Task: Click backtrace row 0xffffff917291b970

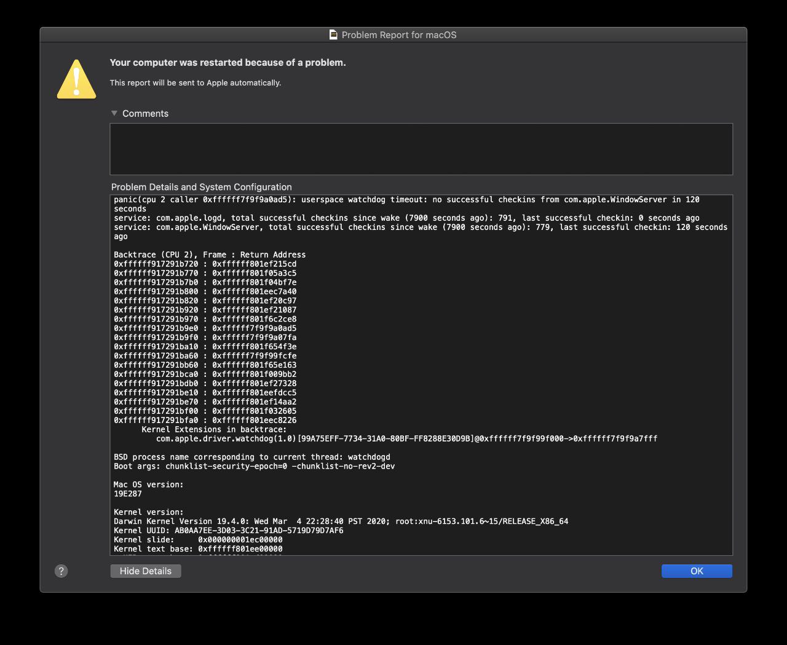Action: click(x=205, y=319)
